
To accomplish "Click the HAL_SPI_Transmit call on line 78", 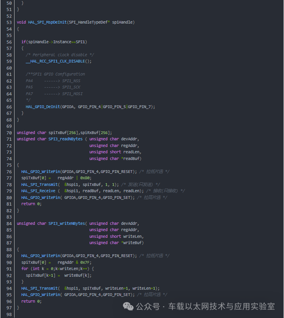I will pyautogui.click(x=70, y=185).
